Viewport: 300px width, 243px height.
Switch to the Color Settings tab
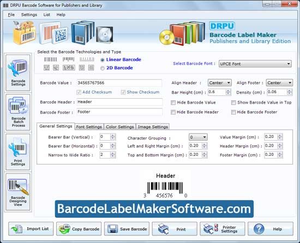[120, 126]
